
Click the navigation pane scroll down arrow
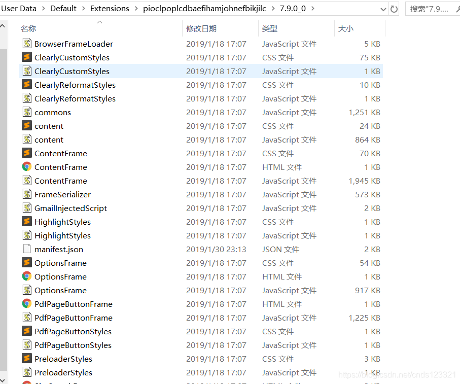pos(3,380)
